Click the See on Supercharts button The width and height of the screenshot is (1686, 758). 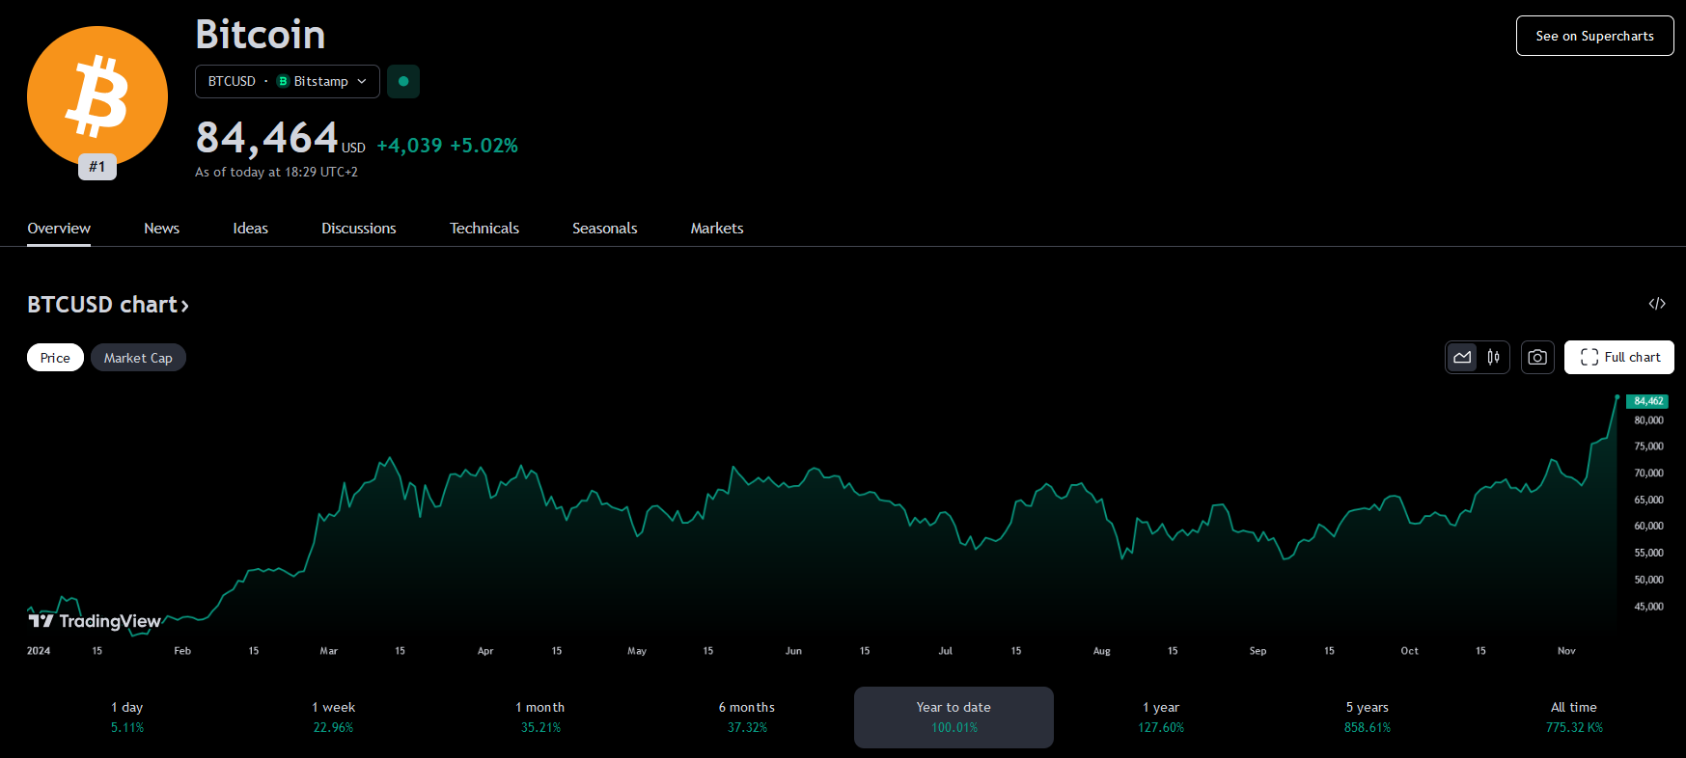(1594, 36)
